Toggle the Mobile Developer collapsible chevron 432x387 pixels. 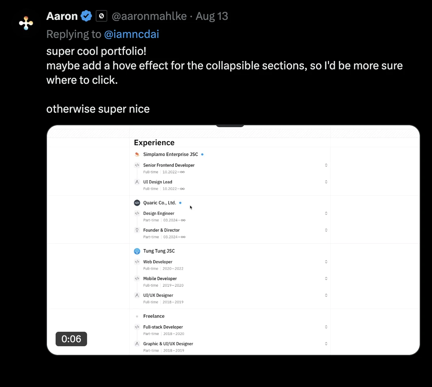click(326, 279)
